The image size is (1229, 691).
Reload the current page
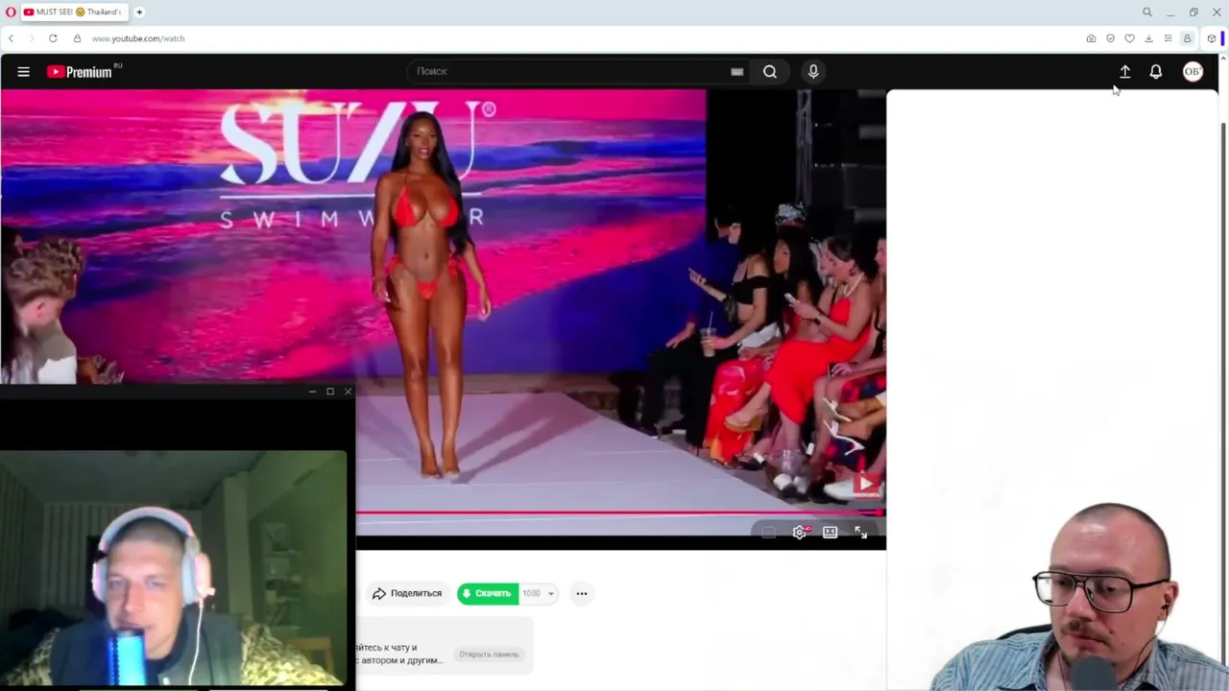(53, 38)
